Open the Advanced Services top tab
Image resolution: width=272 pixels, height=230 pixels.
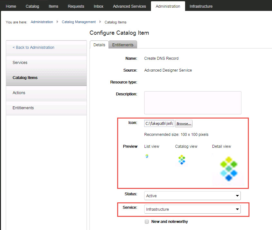[x=129, y=6]
